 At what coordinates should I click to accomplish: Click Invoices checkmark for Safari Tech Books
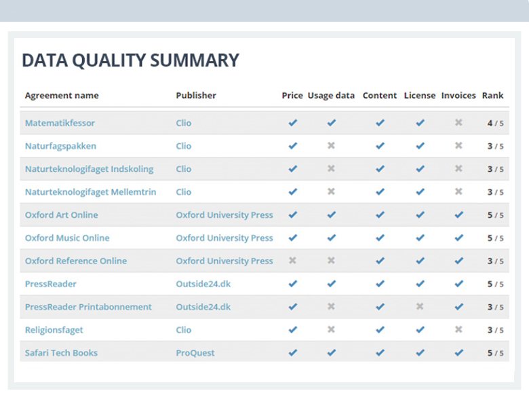tap(459, 352)
